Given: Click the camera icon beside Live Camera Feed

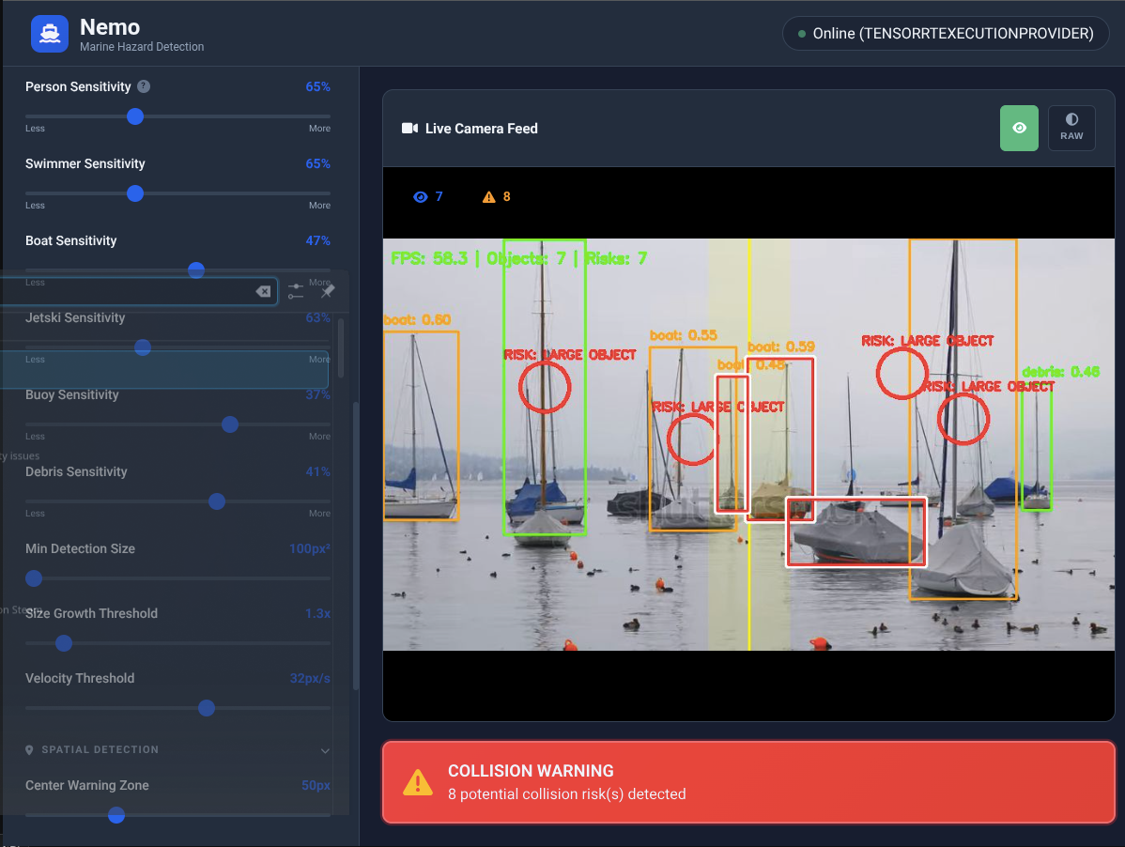Looking at the screenshot, I should [408, 128].
